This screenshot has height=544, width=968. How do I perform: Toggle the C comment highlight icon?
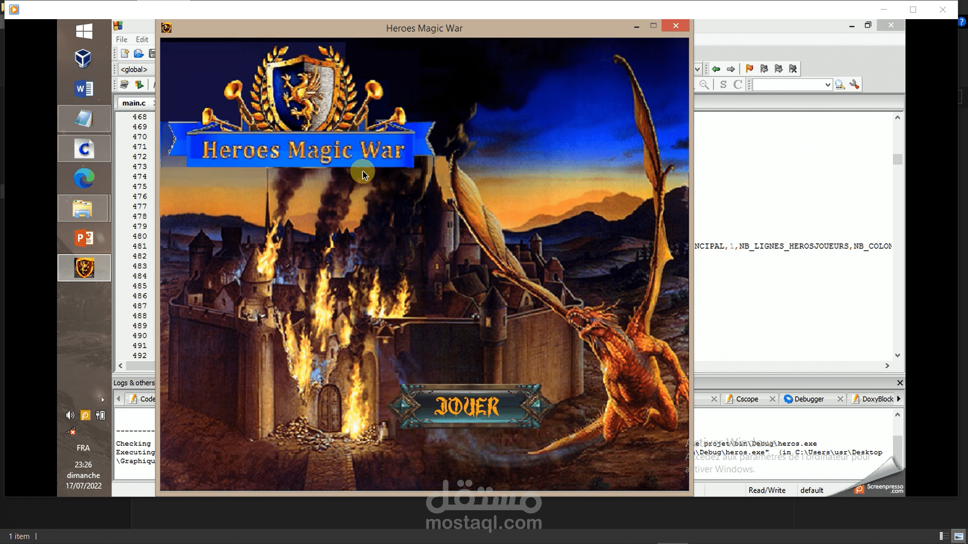pyautogui.click(x=738, y=85)
